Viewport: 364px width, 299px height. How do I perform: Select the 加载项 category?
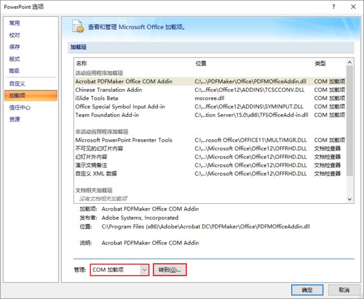[x=31, y=95]
